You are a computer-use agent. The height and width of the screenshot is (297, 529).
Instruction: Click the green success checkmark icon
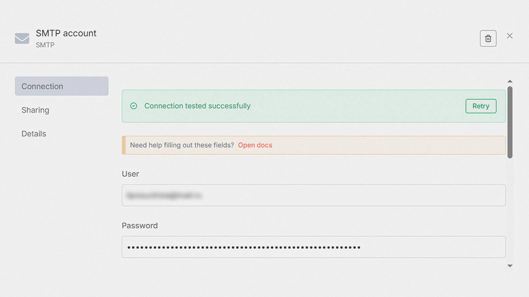point(134,106)
